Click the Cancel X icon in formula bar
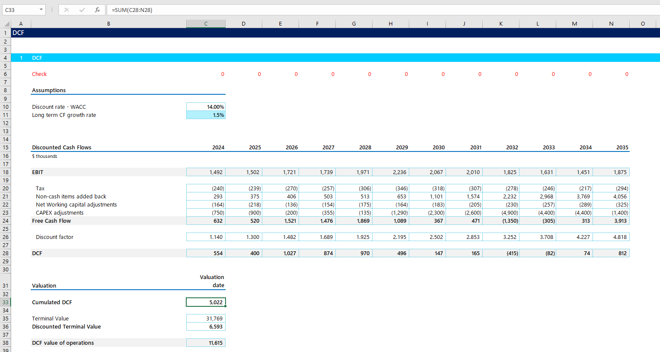The image size is (660, 352). click(x=67, y=10)
